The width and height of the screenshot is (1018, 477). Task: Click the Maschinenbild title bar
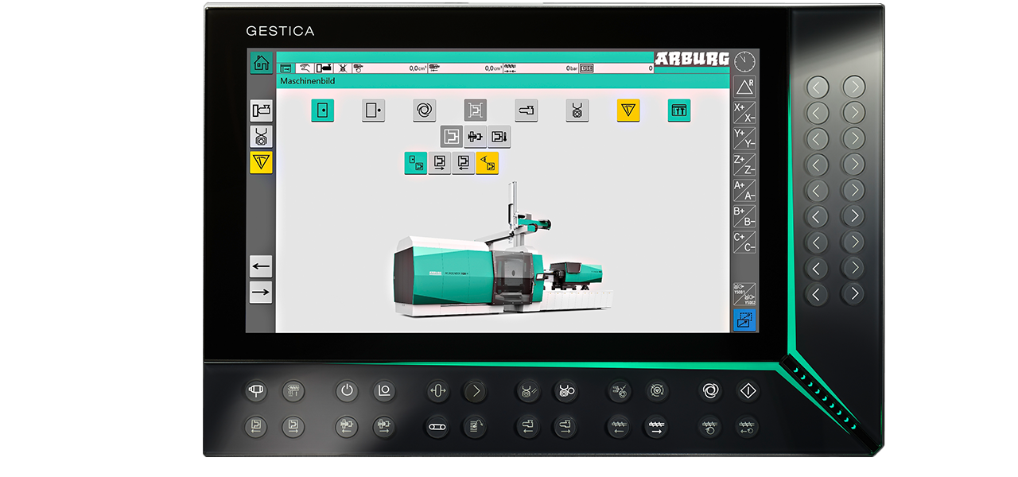pyautogui.click(x=503, y=81)
